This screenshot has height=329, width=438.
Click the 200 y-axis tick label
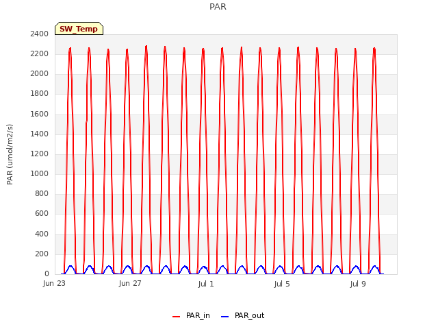coord(42,254)
